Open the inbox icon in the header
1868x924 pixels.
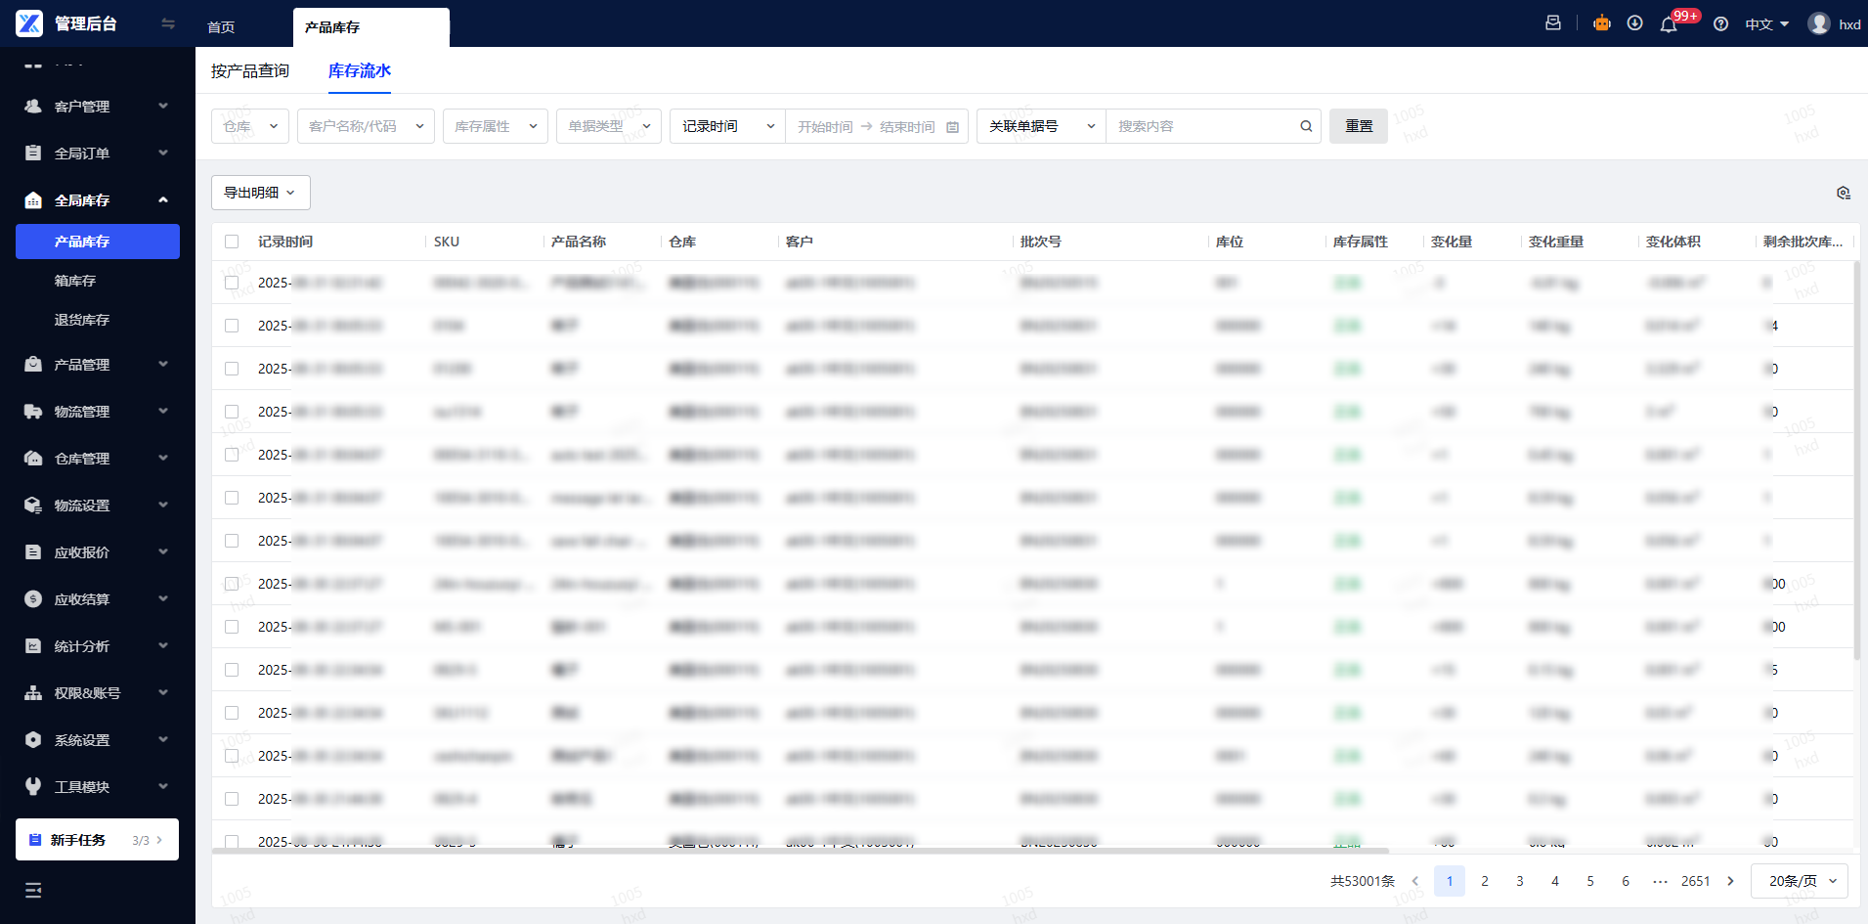pyautogui.click(x=1553, y=23)
